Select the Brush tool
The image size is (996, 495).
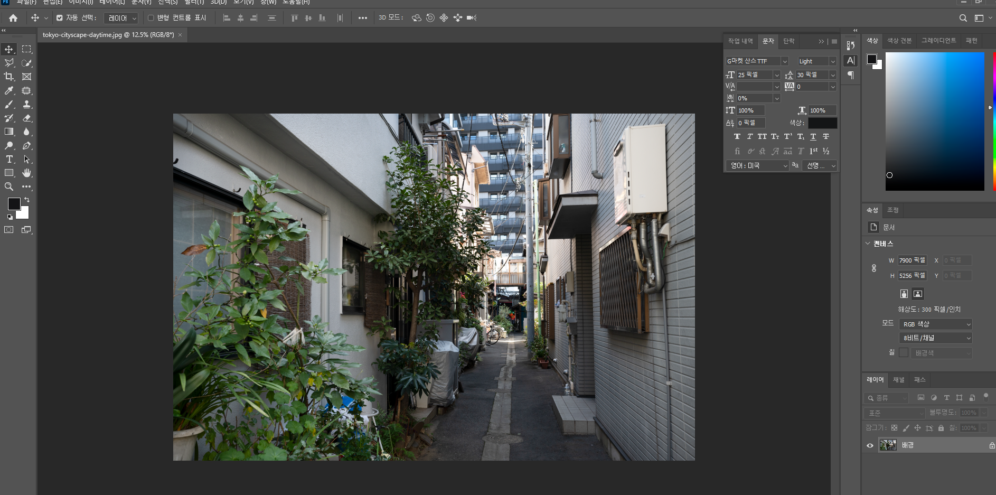click(9, 104)
